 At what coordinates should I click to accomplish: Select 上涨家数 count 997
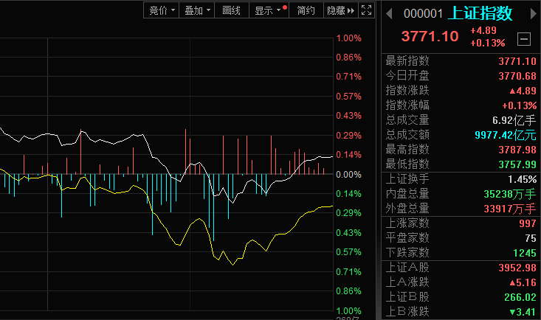click(528, 223)
